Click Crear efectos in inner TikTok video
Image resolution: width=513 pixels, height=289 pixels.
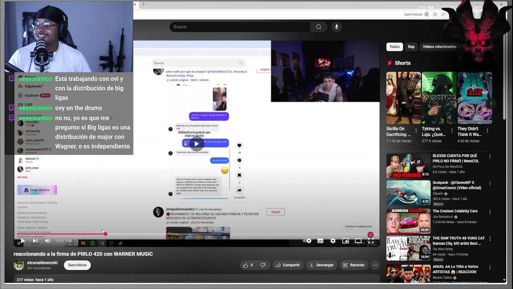tap(37, 190)
